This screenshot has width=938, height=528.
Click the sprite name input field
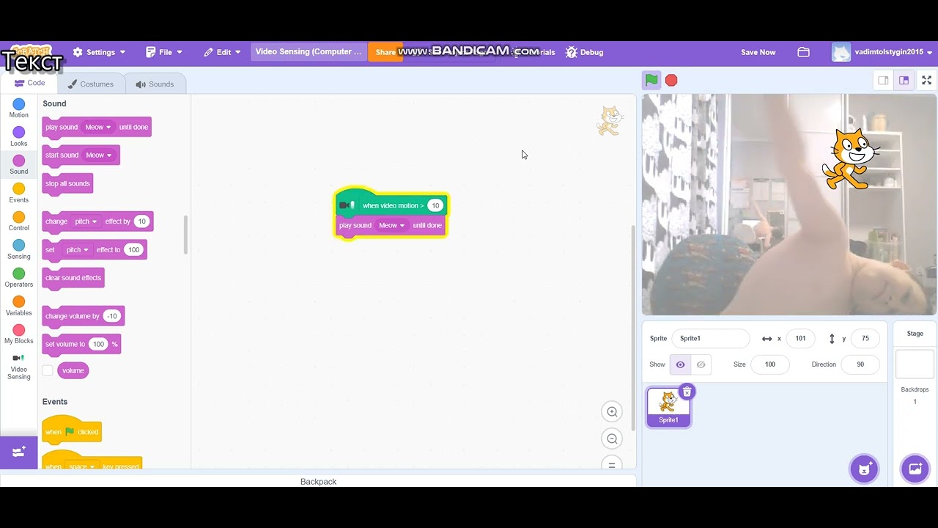click(x=710, y=338)
